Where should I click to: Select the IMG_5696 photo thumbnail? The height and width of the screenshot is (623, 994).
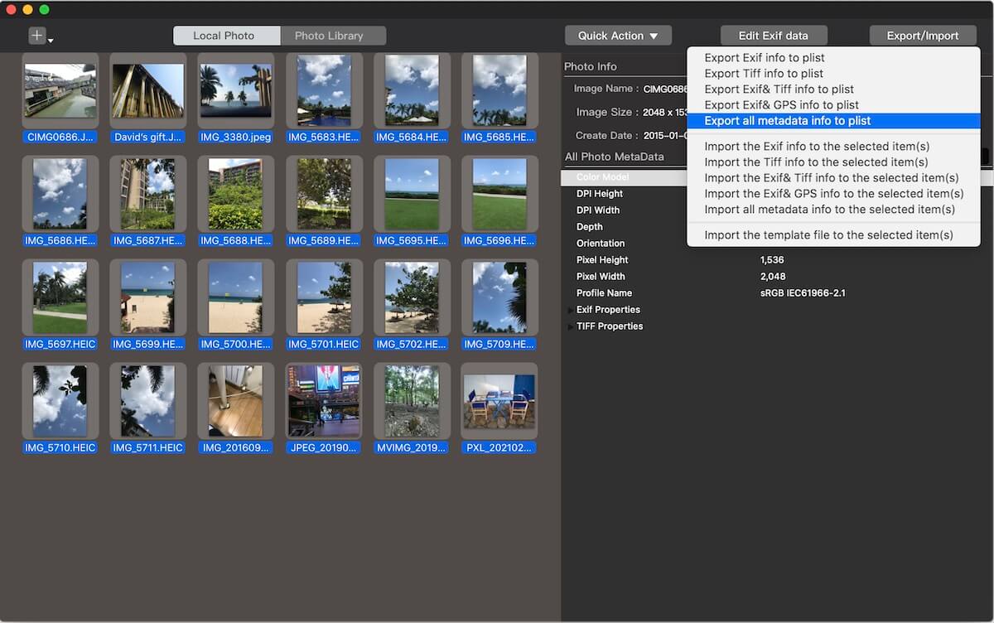499,194
